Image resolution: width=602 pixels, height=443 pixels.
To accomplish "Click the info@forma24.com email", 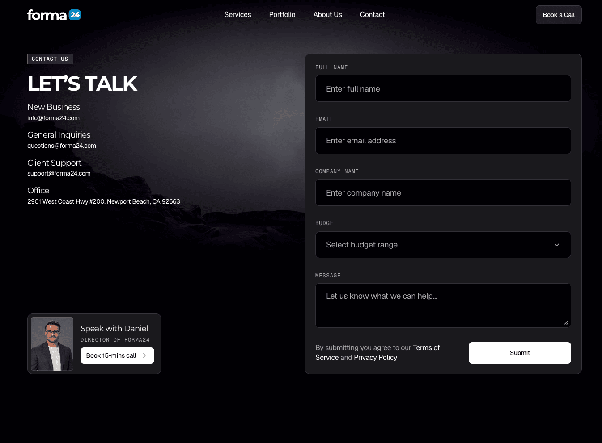I will tap(53, 118).
